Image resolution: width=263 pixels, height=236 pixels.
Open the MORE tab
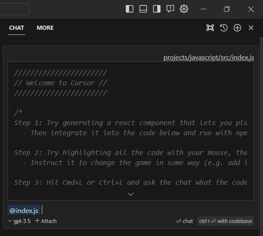(x=45, y=28)
